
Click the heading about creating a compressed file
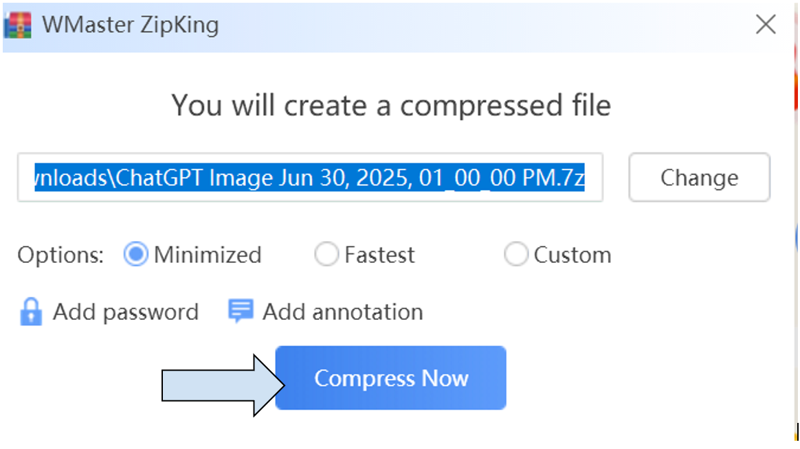[390, 106]
